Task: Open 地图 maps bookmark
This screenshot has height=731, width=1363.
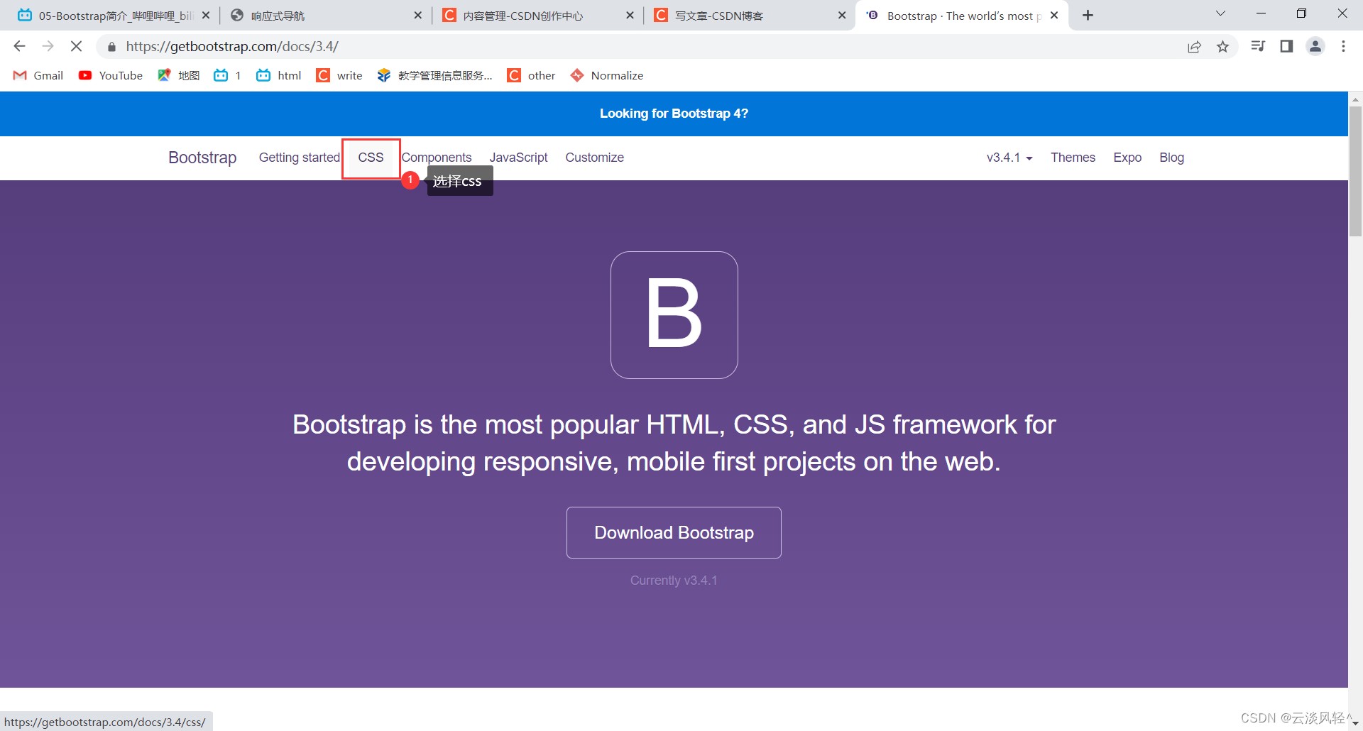Action: click(179, 75)
